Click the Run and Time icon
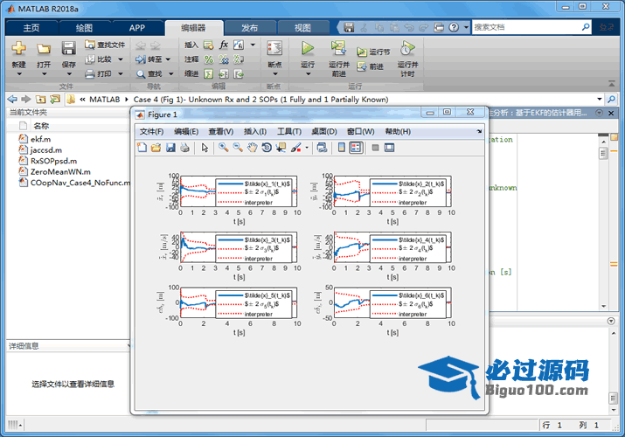This screenshot has width=625, height=437. (x=406, y=49)
